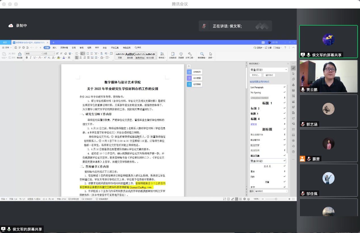The image size is (360, 233).
Task: Add a new document tab with plus button
Action: [x=53, y=42]
